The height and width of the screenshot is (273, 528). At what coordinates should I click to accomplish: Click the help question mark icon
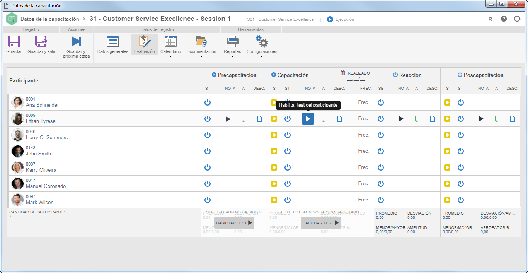[x=504, y=19]
